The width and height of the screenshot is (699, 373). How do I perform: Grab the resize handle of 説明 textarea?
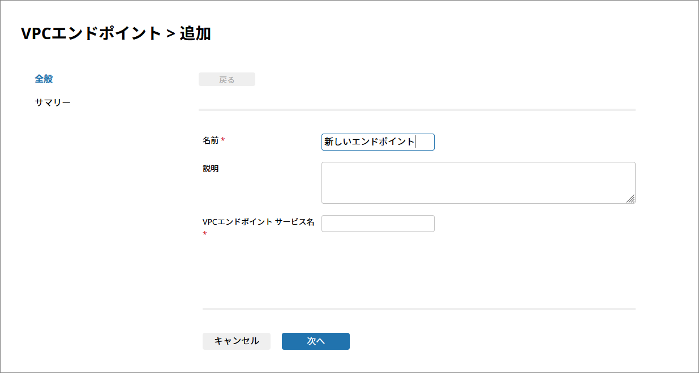[631, 199]
